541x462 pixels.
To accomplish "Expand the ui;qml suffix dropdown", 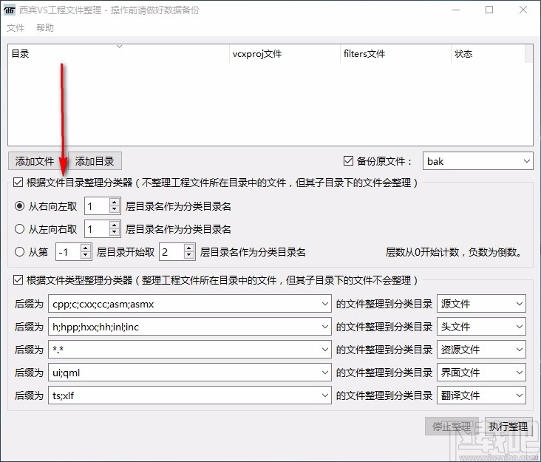I will click(x=324, y=373).
